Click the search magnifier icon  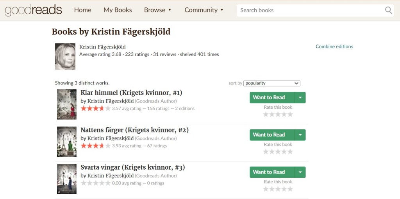(388, 11)
